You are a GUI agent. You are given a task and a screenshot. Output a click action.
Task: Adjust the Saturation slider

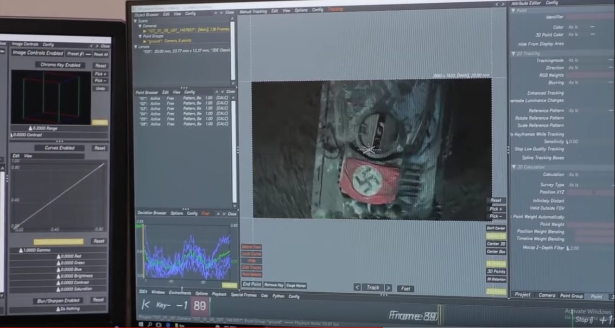tap(58, 289)
